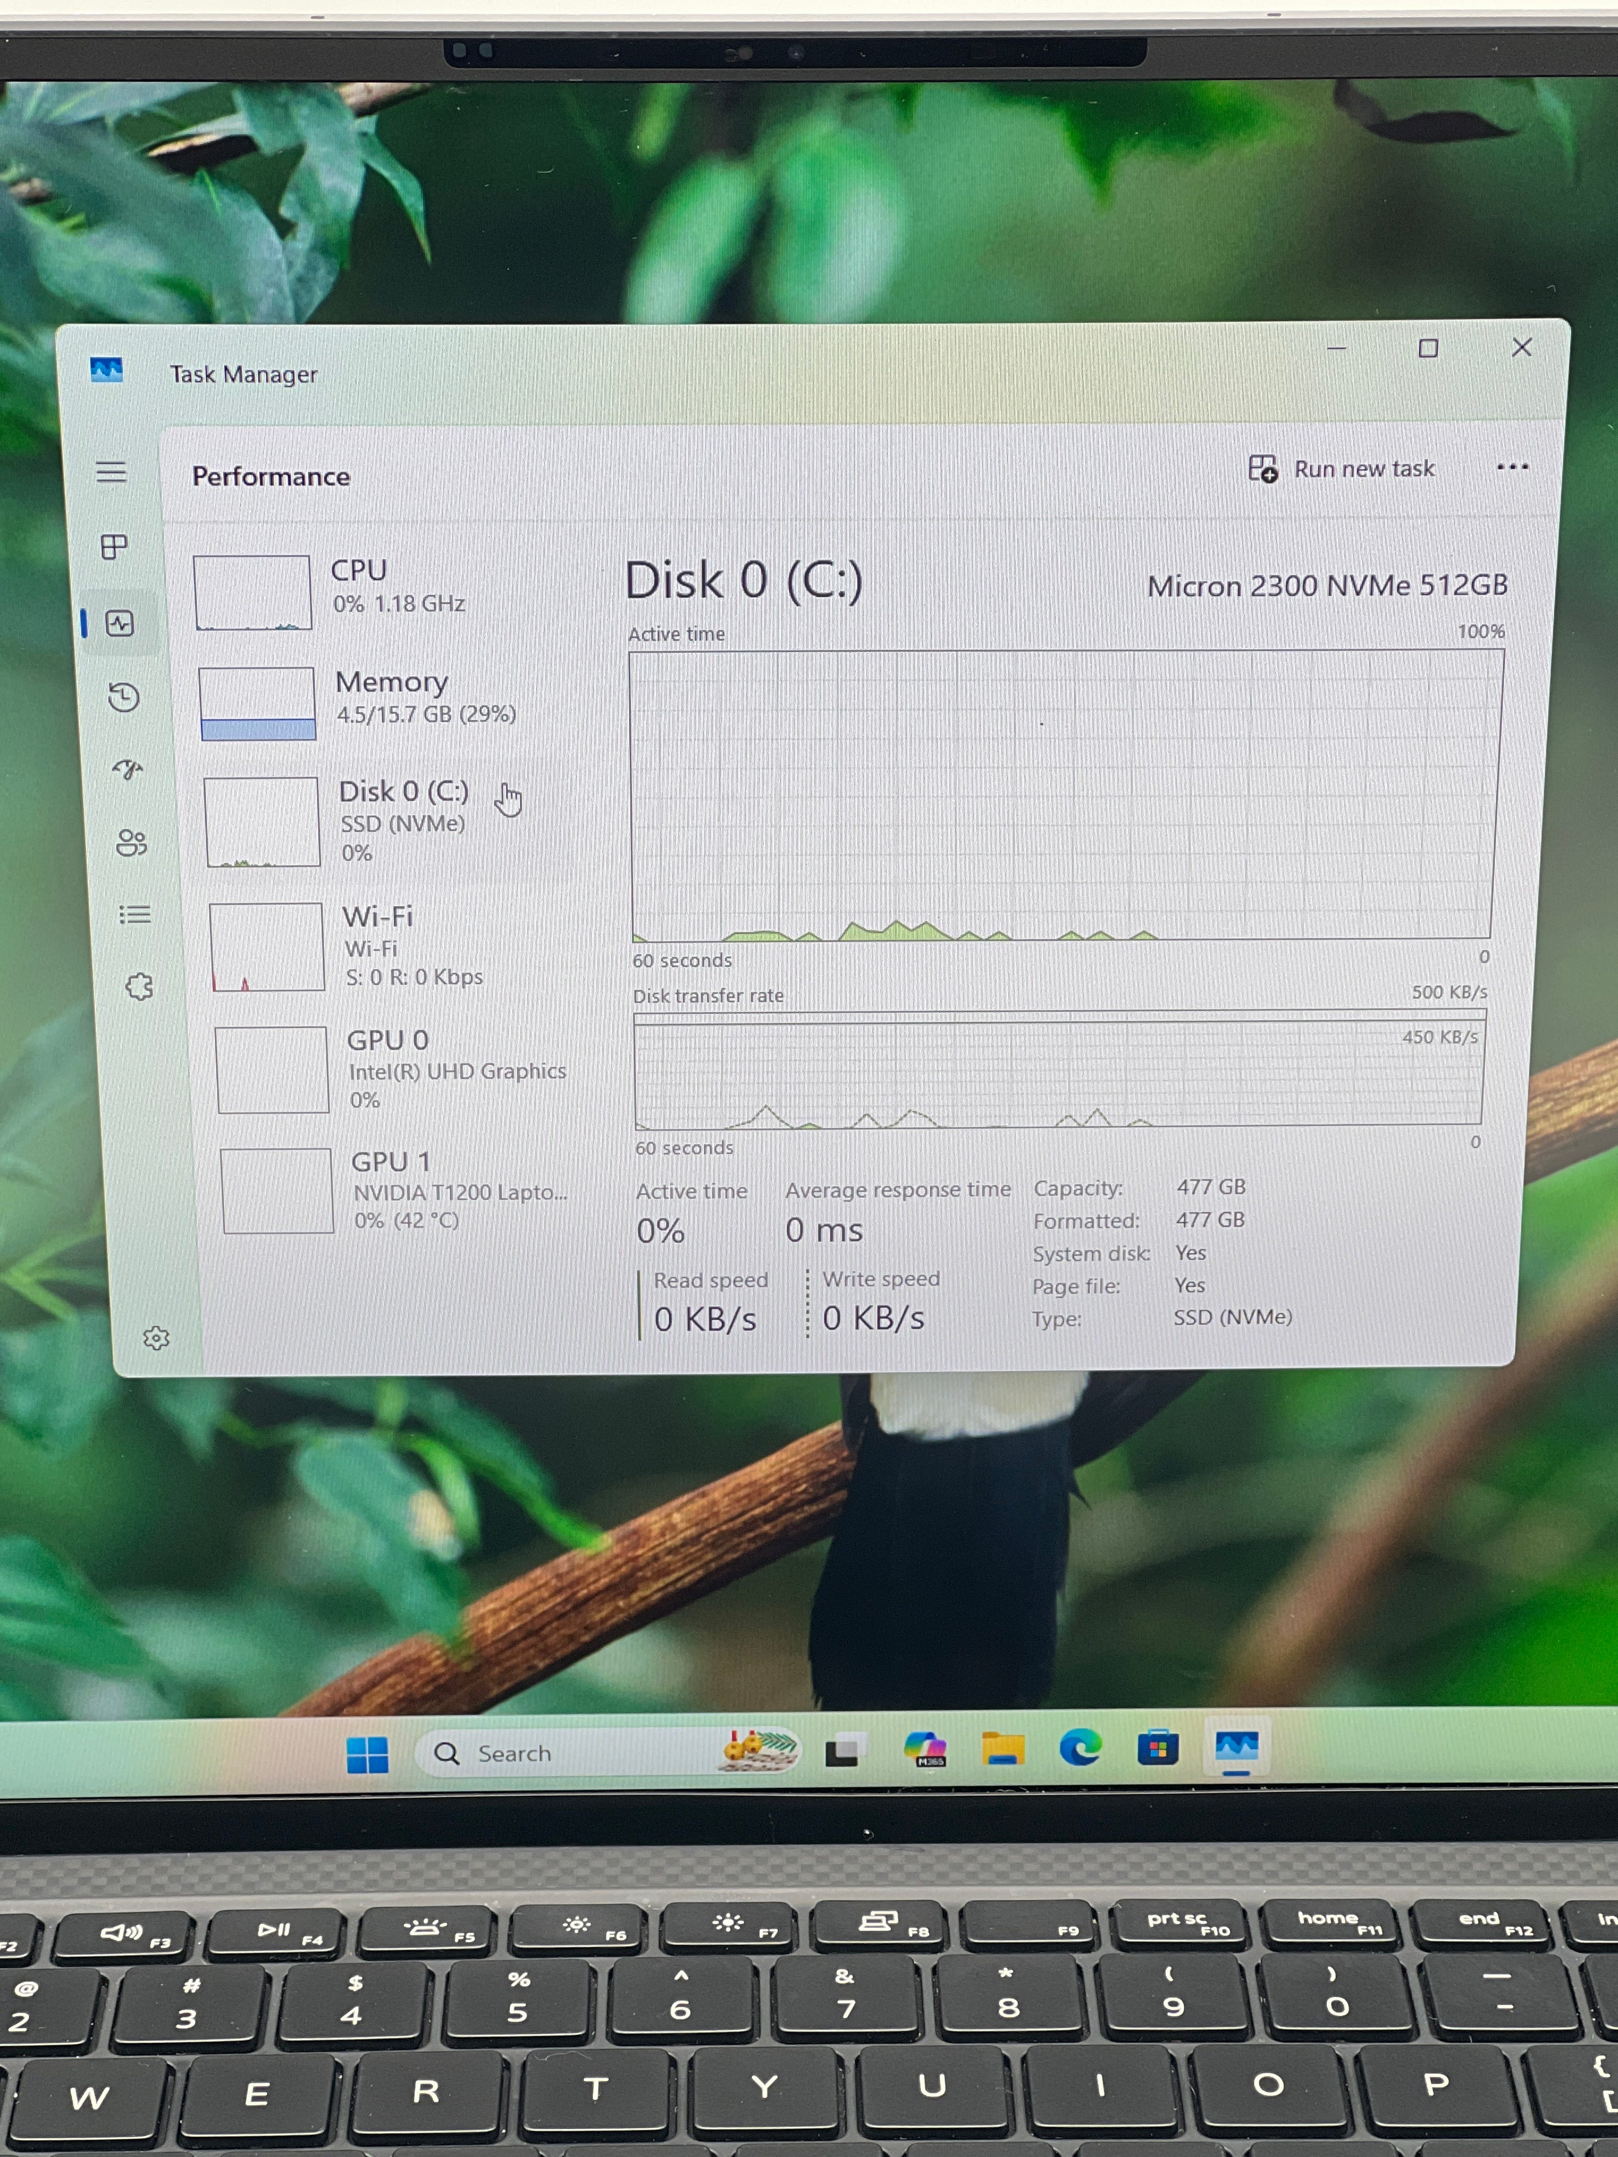This screenshot has height=2157, width=1618.
Task: Click the CPU mini graph thumbnail
Action: pos(253,593)
